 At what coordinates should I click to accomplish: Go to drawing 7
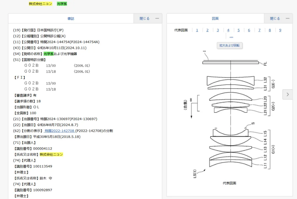(x=259, y=30)
